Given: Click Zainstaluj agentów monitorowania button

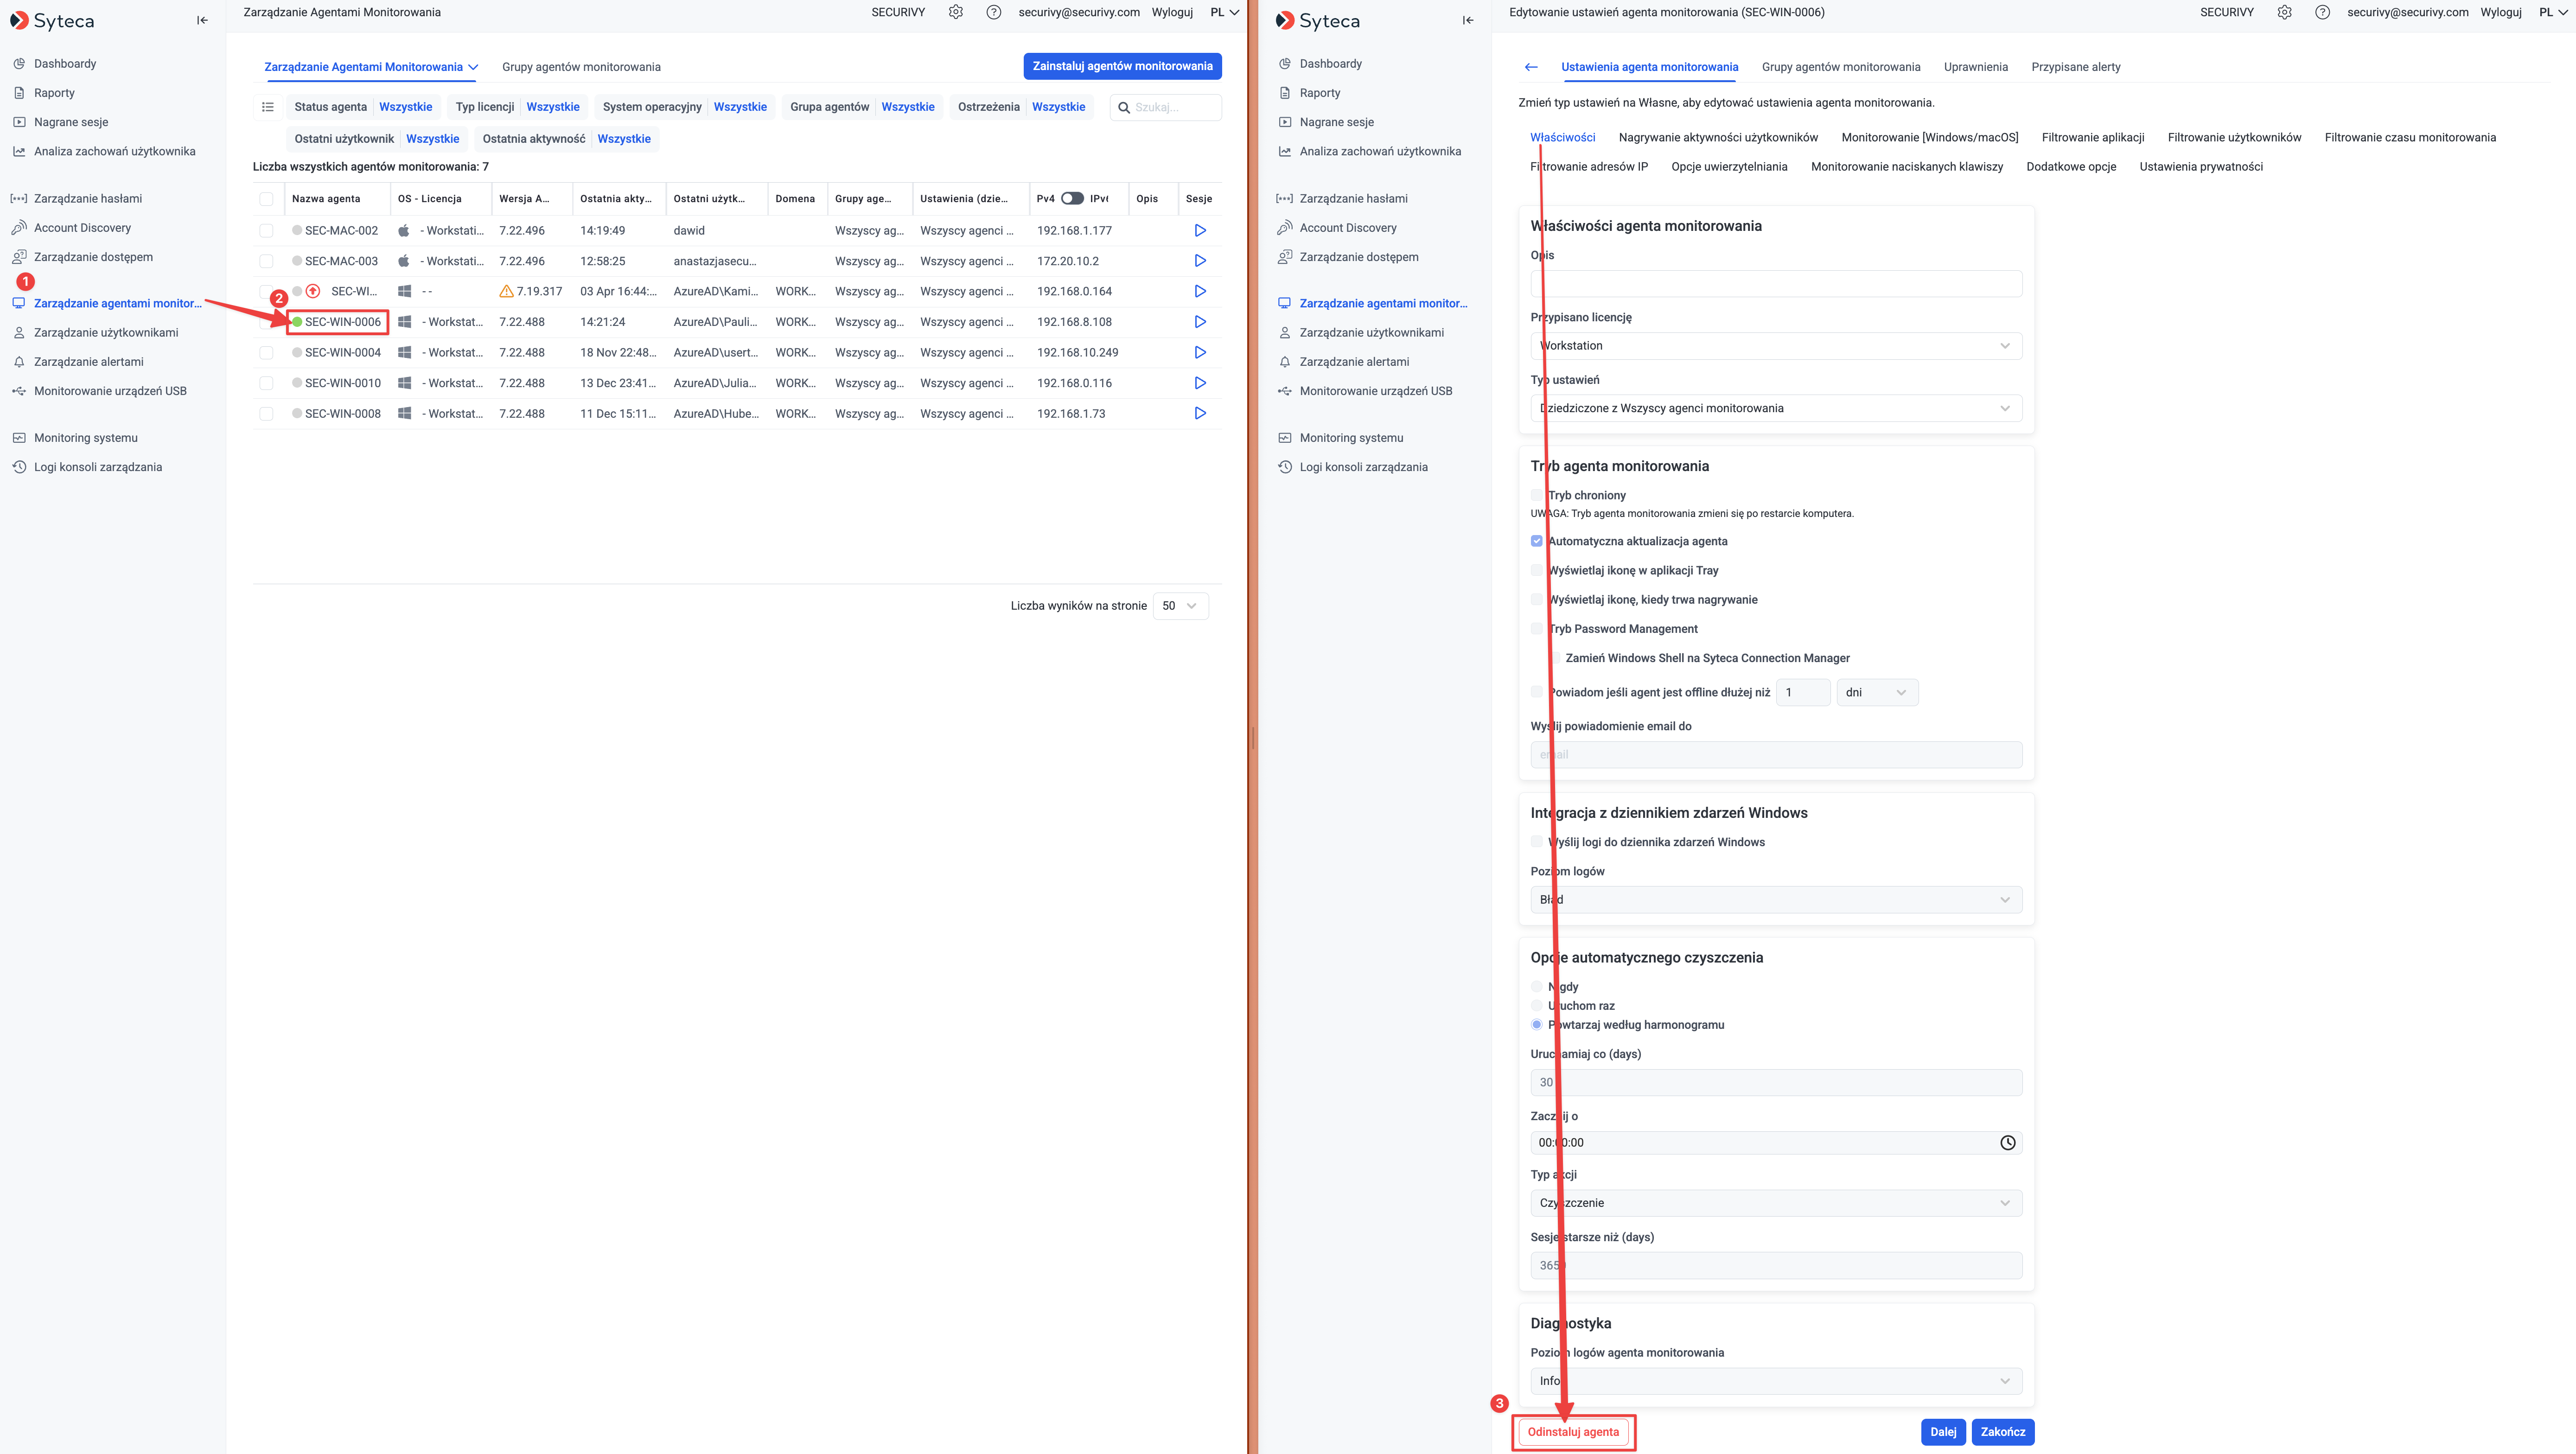Looking at the screenshot, I should [x=1122, y=66].
